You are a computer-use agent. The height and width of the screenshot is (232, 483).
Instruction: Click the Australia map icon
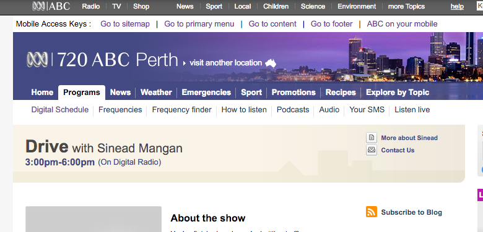[271, 63]
